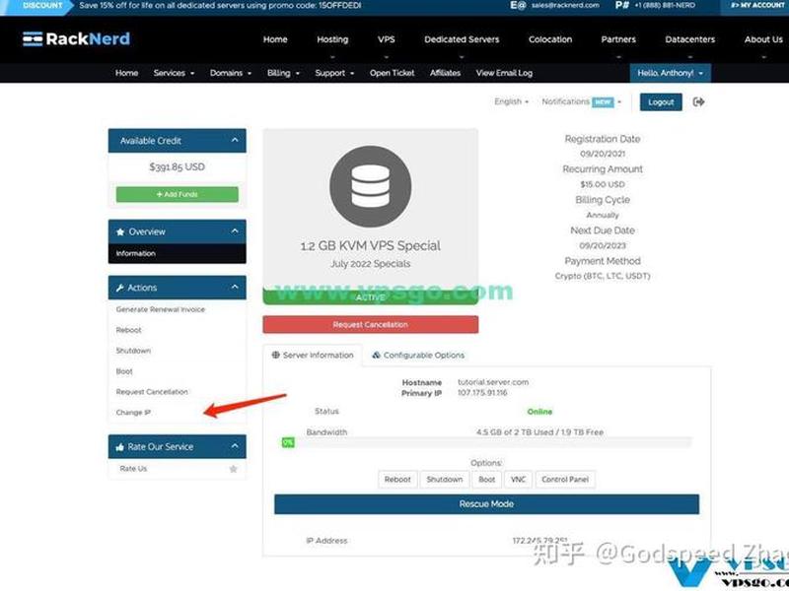Open Partners in the top navigation

click(x=618, y=39)
